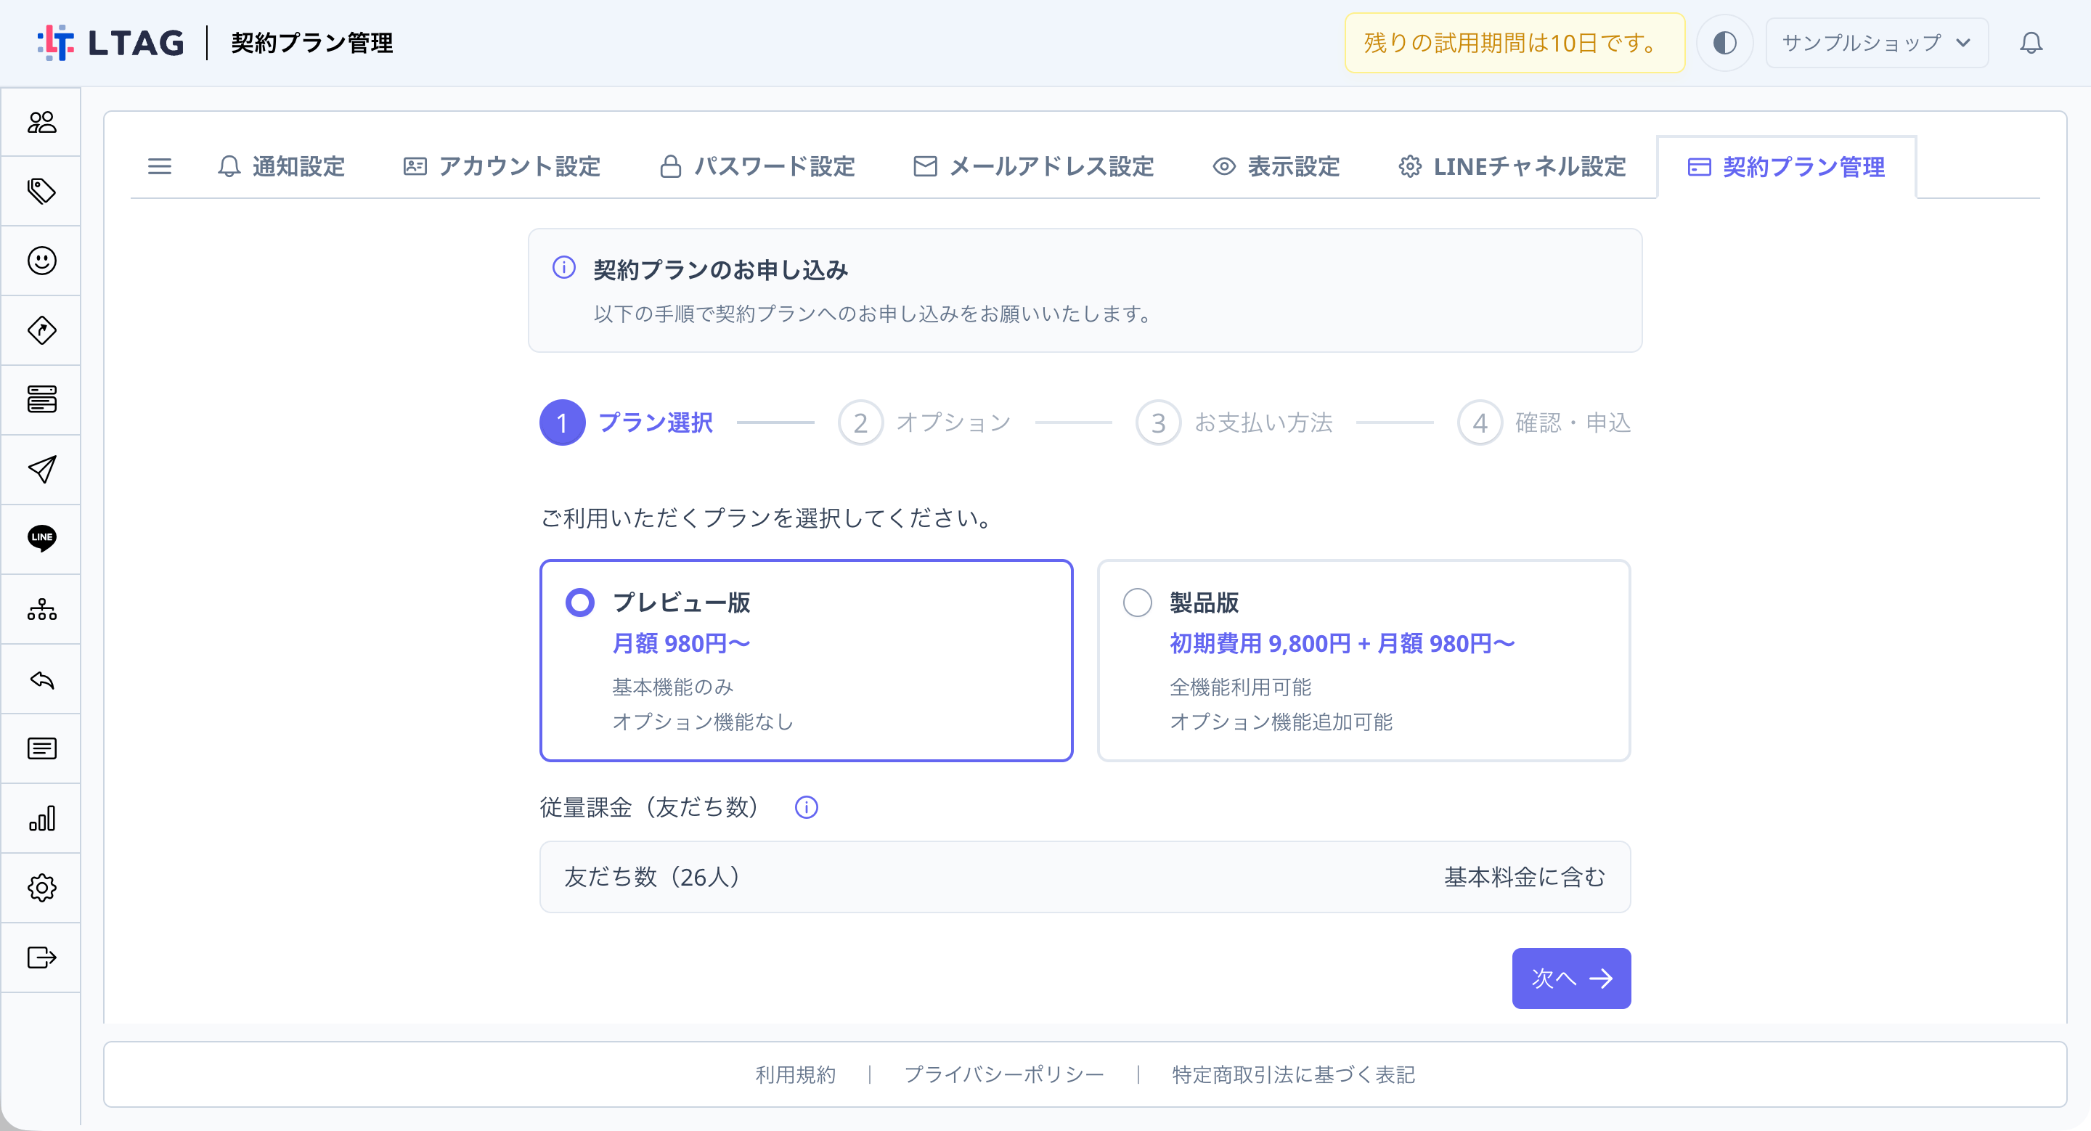Viewport: 2091px width, 1131px height.
Task: Click the LTAG logo
Action: (x=111, y=43)
